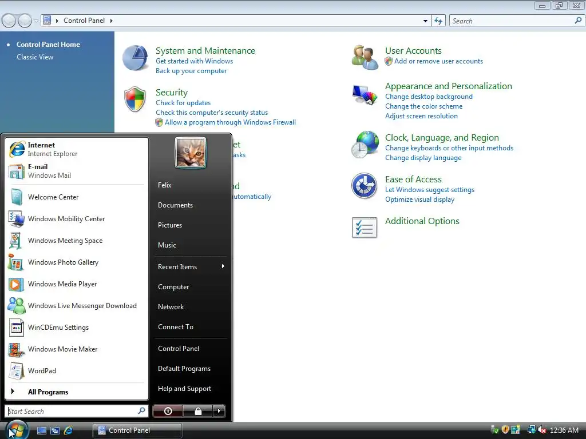The image size is (586, 439).
Task: Click Change display language link
Action: pyautogui.click(x=423, y=158)
